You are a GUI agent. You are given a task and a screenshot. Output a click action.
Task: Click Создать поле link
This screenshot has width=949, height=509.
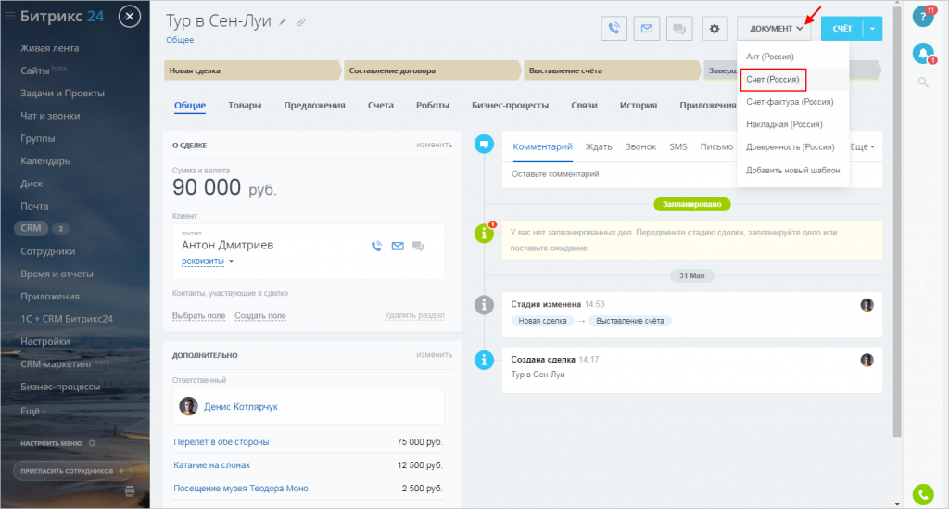pos(260,315)
